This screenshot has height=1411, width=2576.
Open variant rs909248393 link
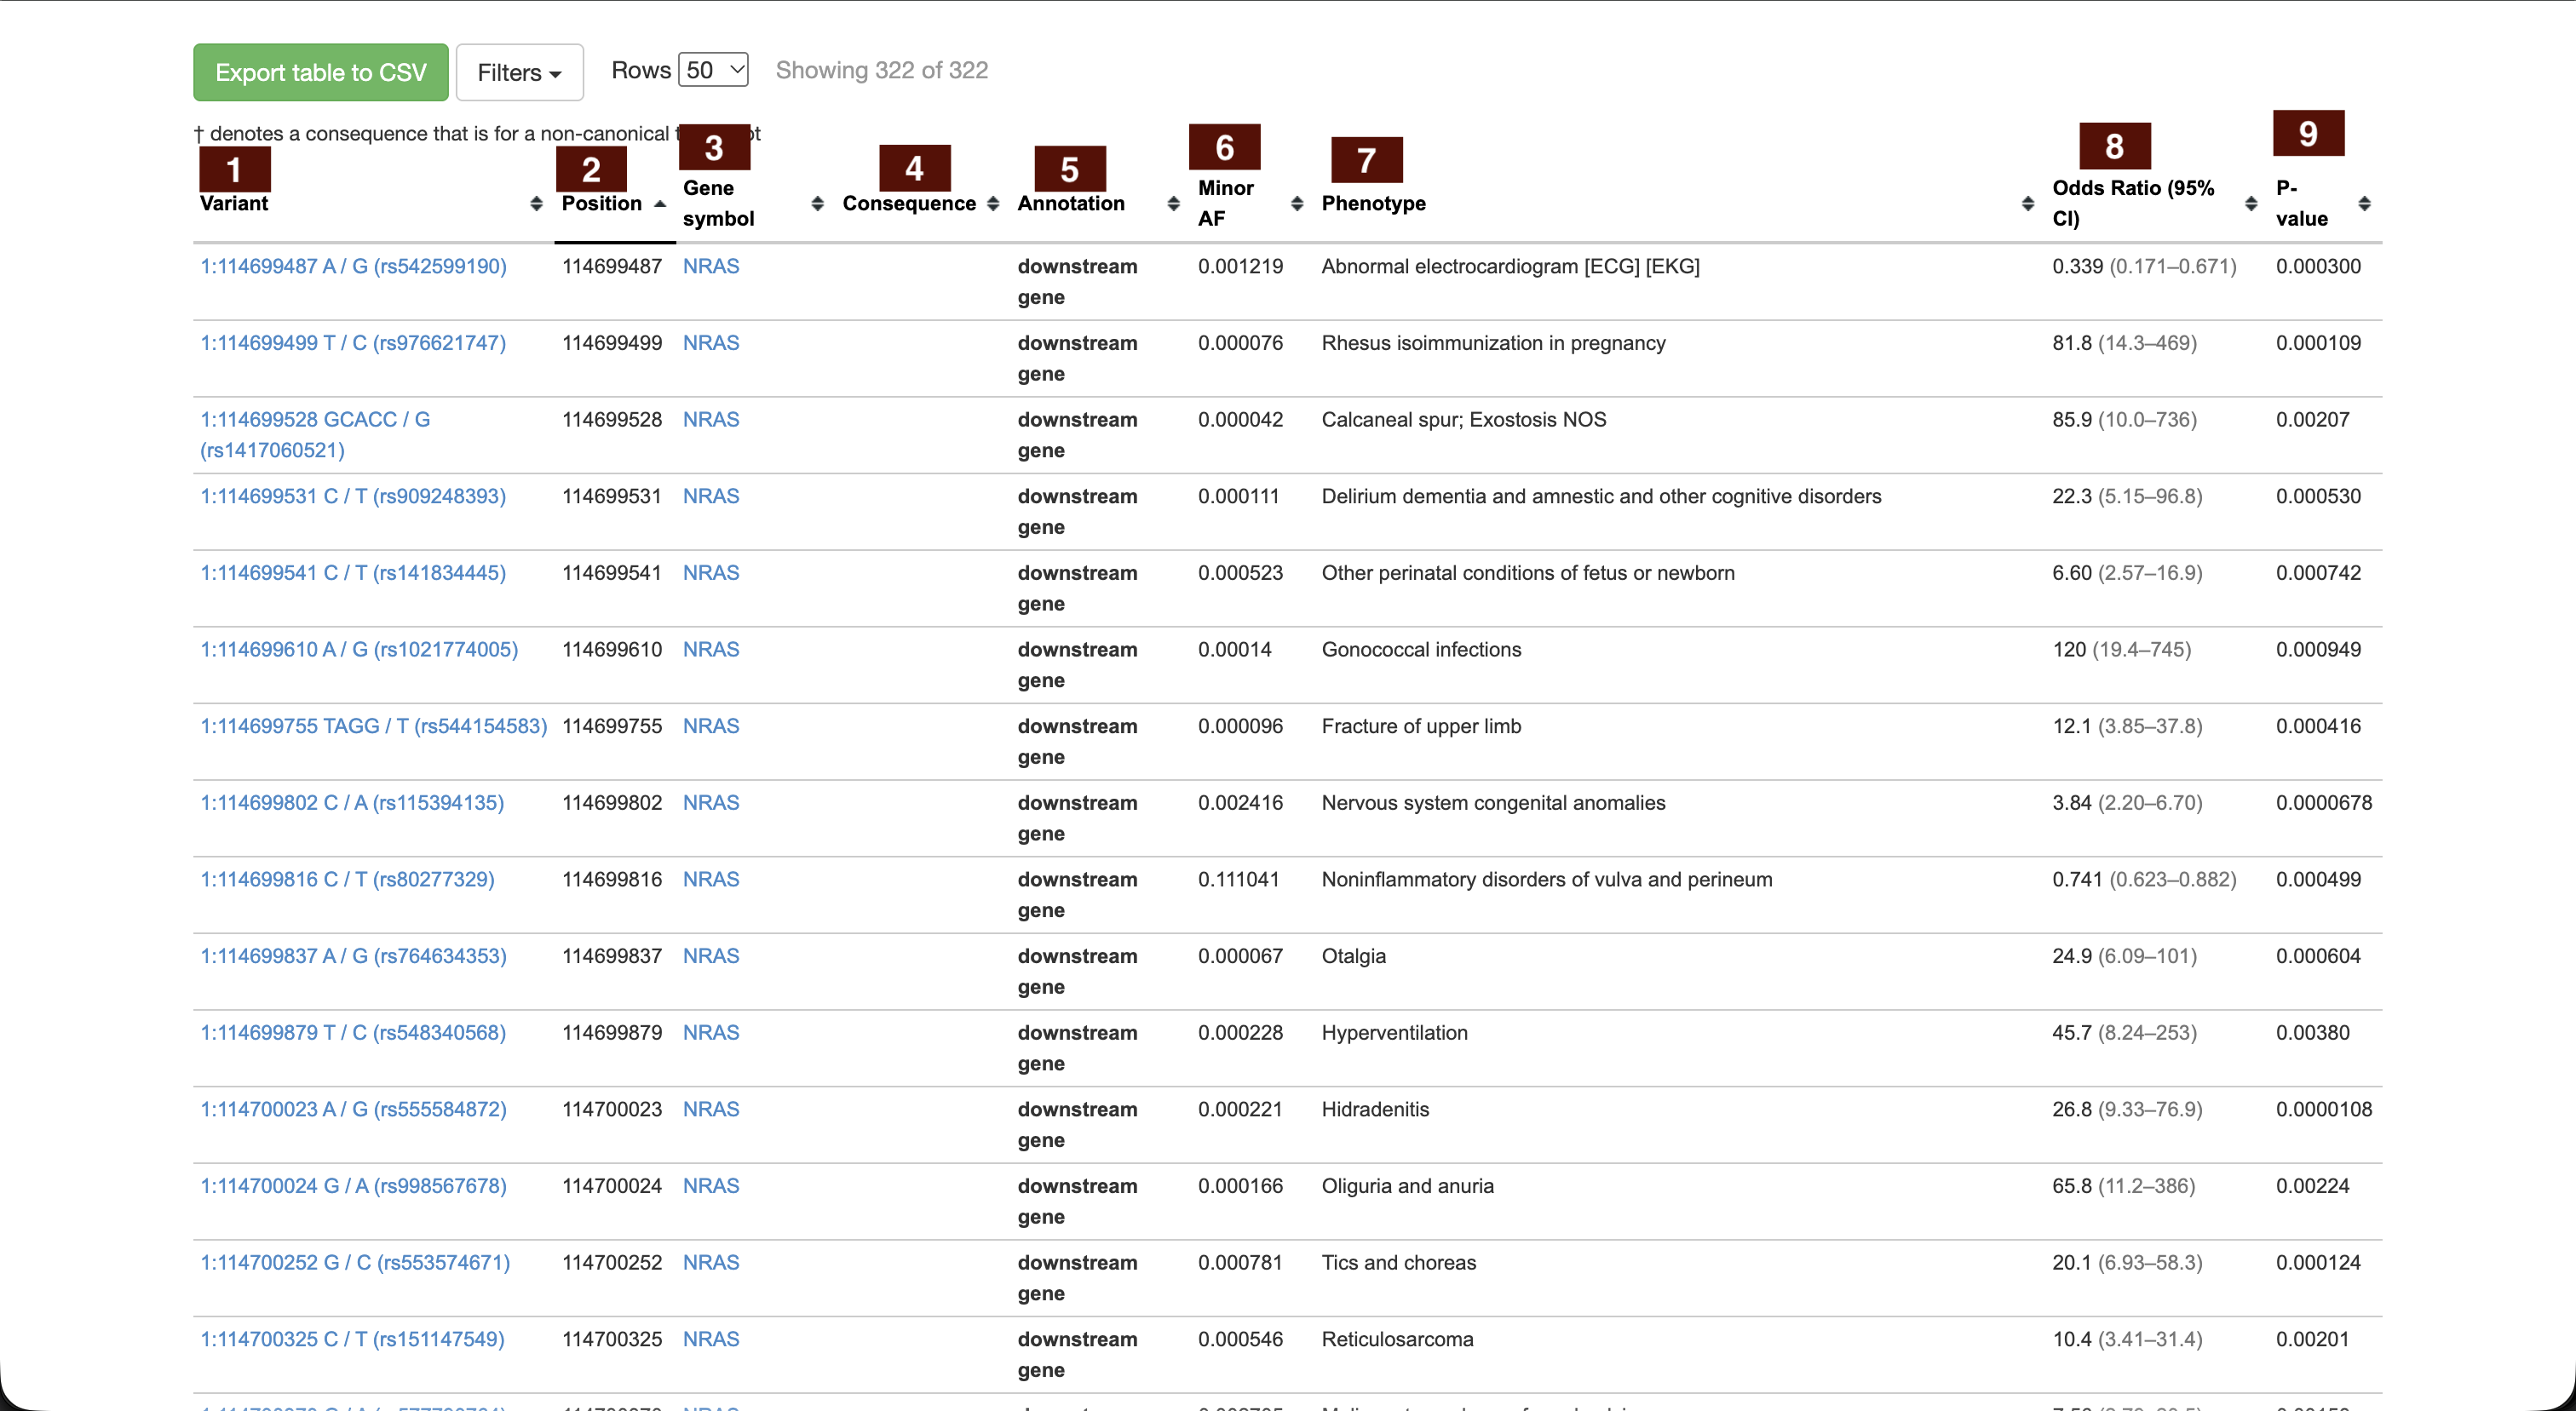click(x=353, y=496)
